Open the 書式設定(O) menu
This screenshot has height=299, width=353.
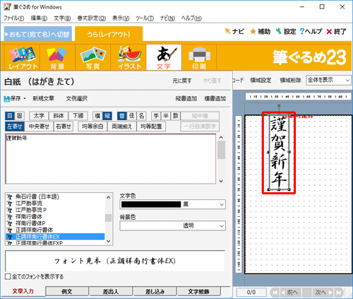tap(91, 18)
